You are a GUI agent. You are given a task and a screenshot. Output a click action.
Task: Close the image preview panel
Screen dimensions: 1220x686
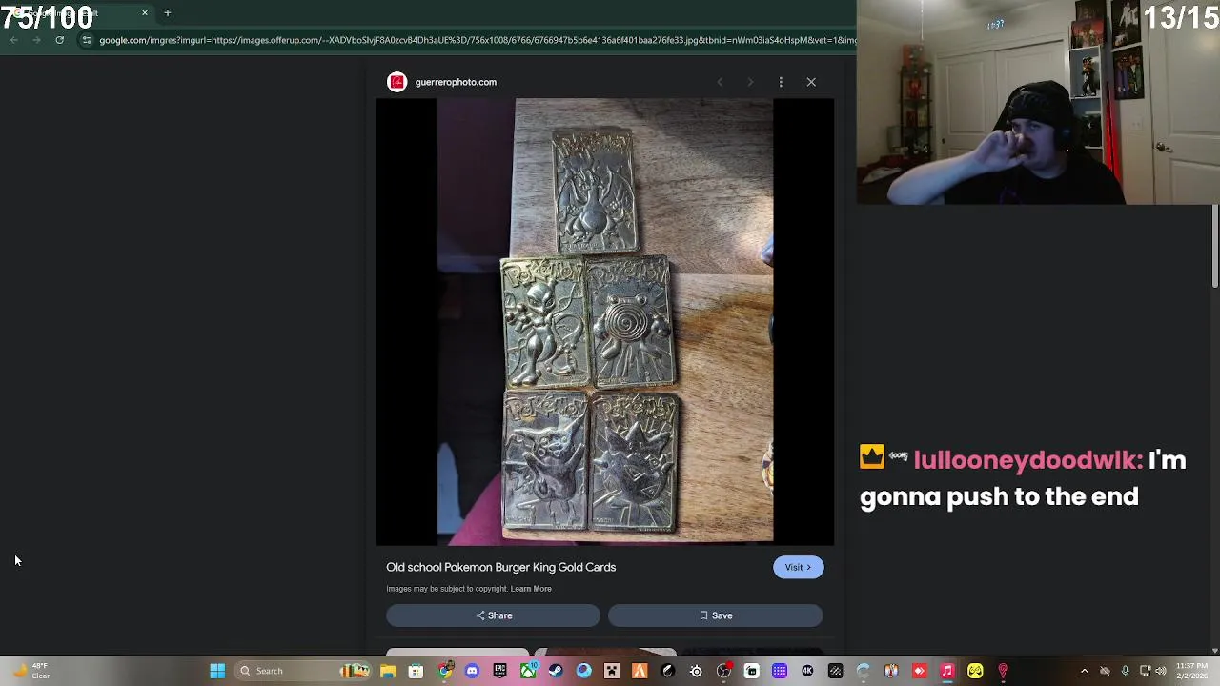811,82
